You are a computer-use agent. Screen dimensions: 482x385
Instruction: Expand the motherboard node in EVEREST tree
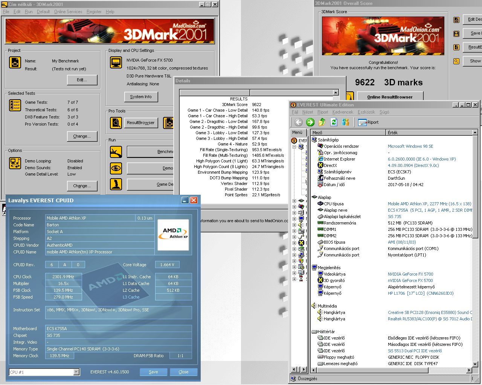294,201
